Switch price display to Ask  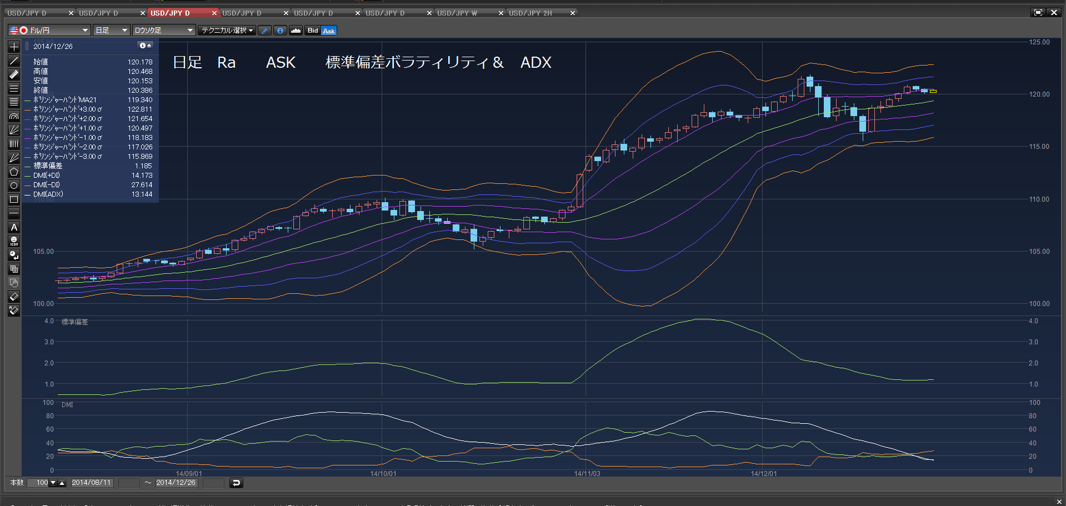(329, 31)
